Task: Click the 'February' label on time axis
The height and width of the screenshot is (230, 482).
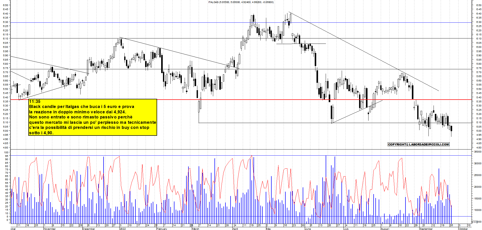Action: (x=162, y=229)
